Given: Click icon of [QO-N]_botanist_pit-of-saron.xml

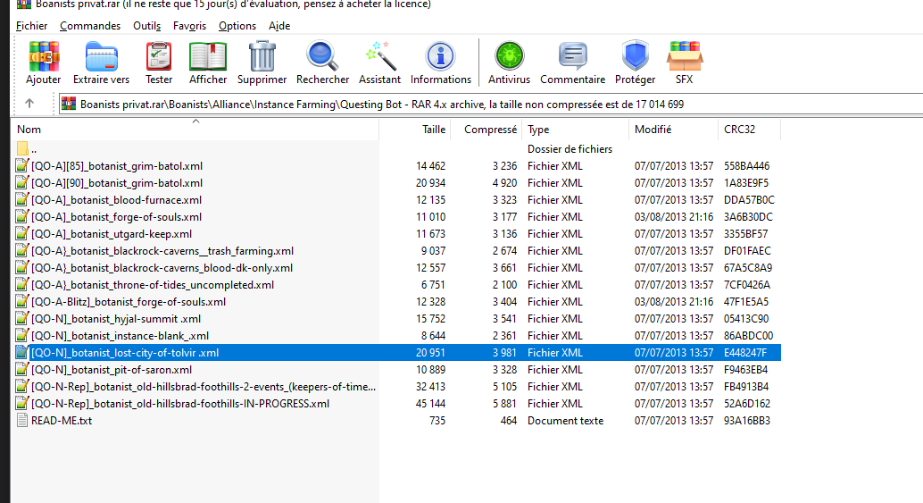Looking at the screenshot, I should [22, 370].
